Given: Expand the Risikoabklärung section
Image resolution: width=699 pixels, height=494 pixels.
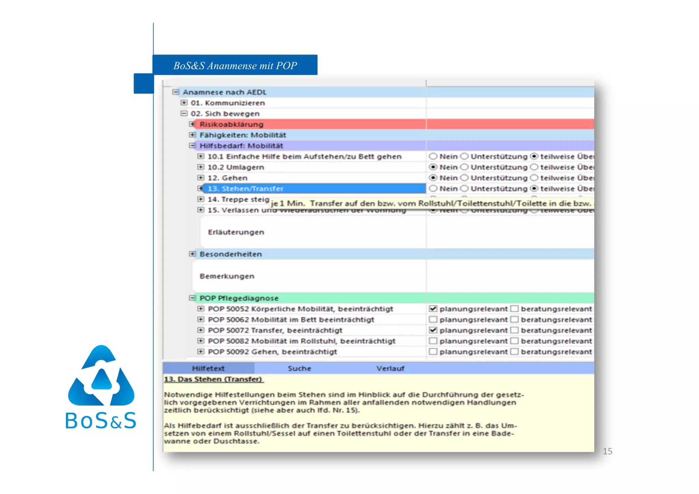Looking at the screenshot, I should click(192, 124).
